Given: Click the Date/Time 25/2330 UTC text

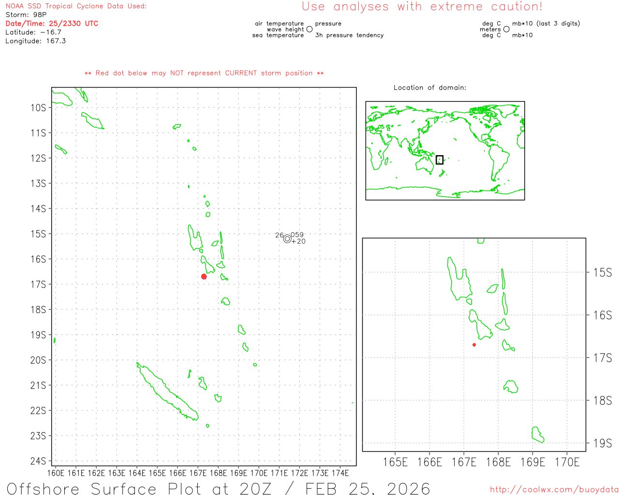Looking at the screenshot, I should [x=52, y=23].
